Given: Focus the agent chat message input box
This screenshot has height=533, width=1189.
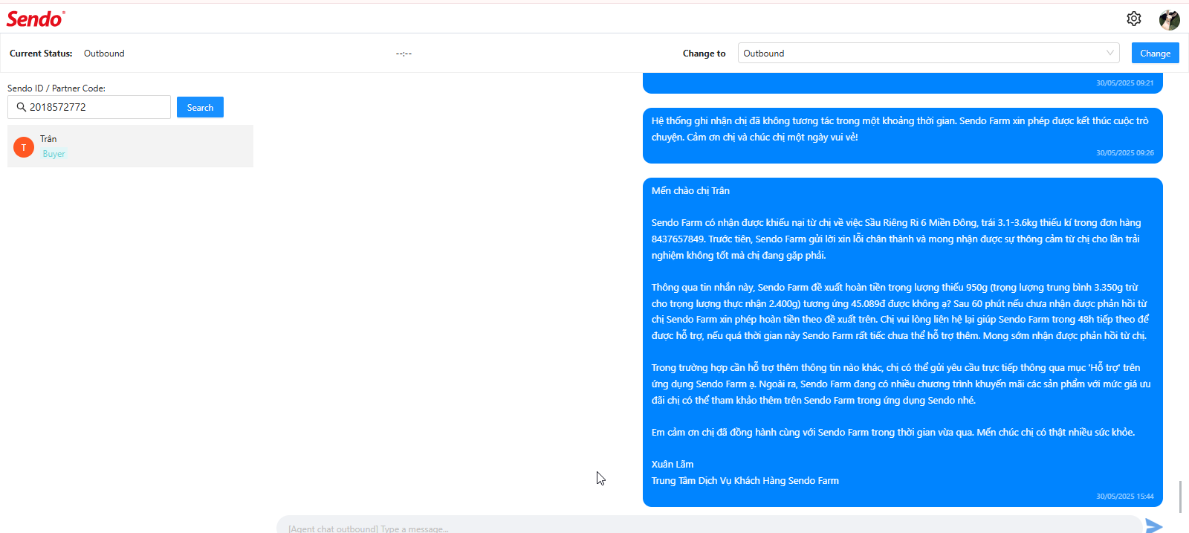Looking at the screenshot, I should 709,525.
